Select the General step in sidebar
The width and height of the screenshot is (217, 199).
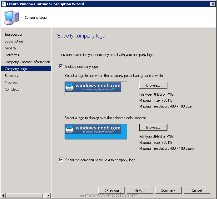11,48
